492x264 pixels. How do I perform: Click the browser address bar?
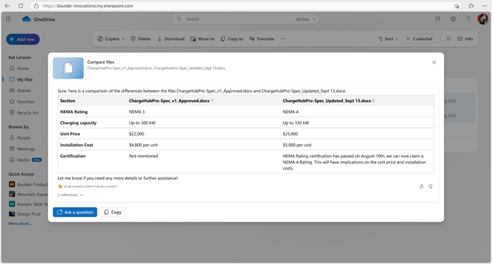(245, 6)
